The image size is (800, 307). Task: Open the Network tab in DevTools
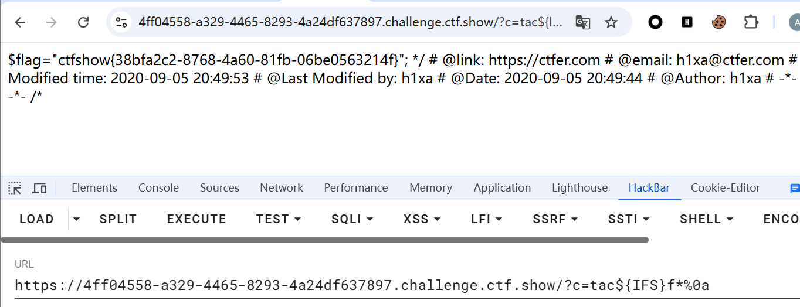(x=282, y=188)
